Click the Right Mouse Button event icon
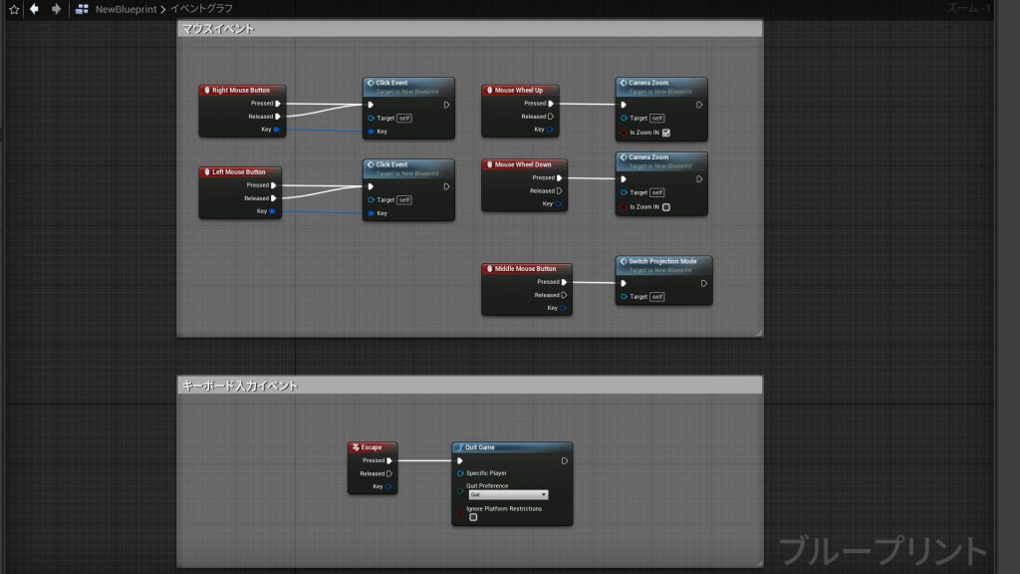The width and height of the screenshot is (1020, 574). tap(206, 90)
